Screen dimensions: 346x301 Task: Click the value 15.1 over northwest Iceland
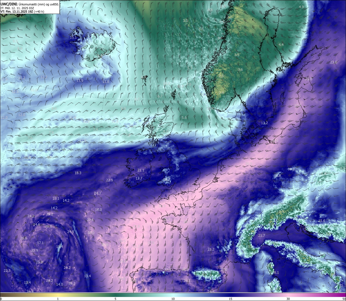(74, 37)
